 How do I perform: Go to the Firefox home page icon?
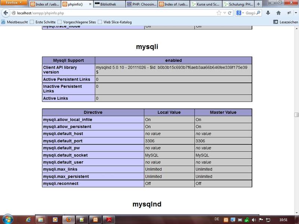[278, 13]
